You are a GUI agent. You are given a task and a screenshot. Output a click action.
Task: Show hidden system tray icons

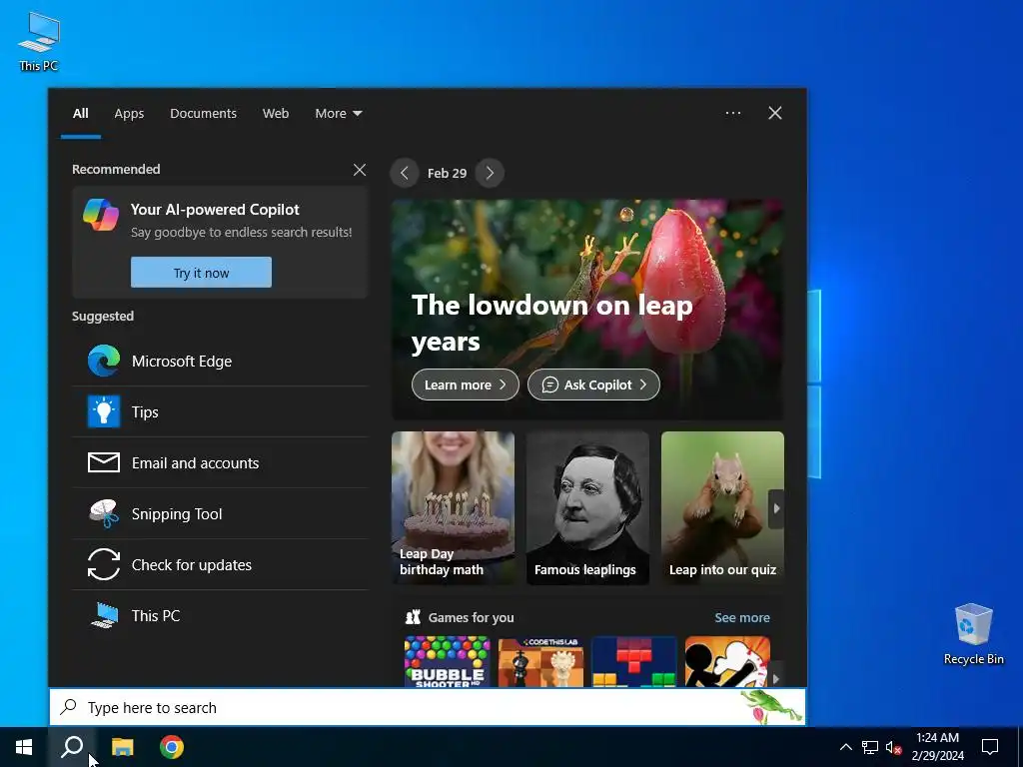pos(845,747)
